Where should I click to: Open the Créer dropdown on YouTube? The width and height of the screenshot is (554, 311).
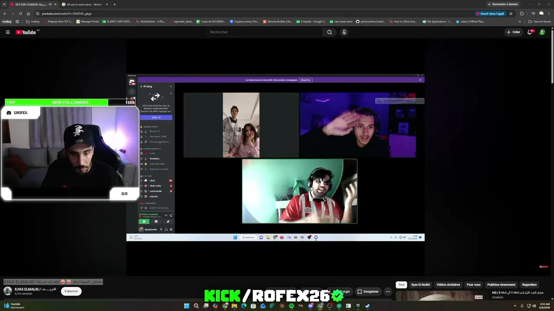(x=513, y=32)
